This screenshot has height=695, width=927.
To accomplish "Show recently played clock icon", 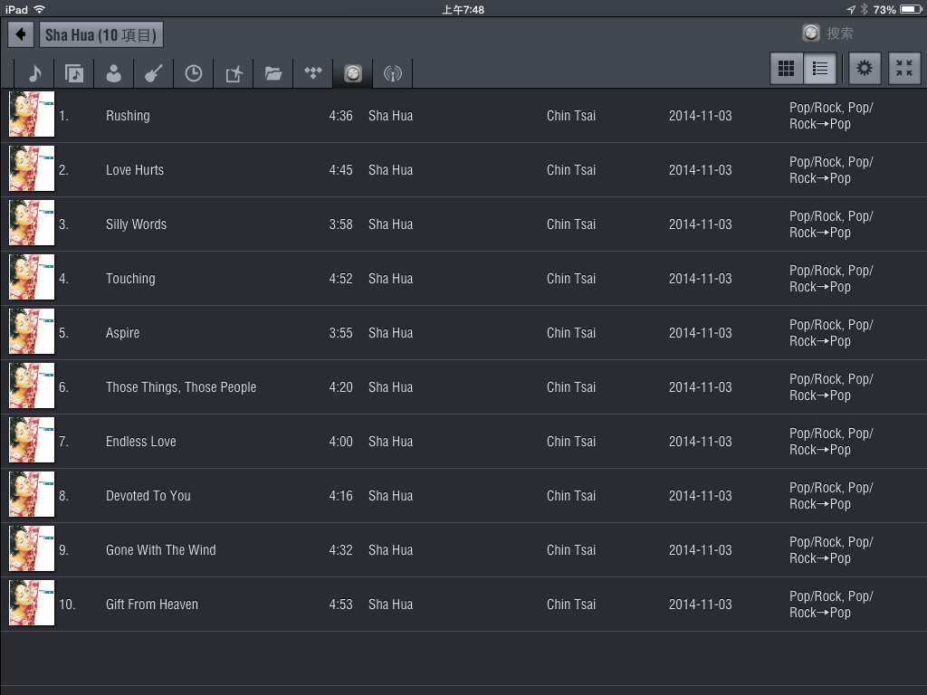I will (193, 73).
